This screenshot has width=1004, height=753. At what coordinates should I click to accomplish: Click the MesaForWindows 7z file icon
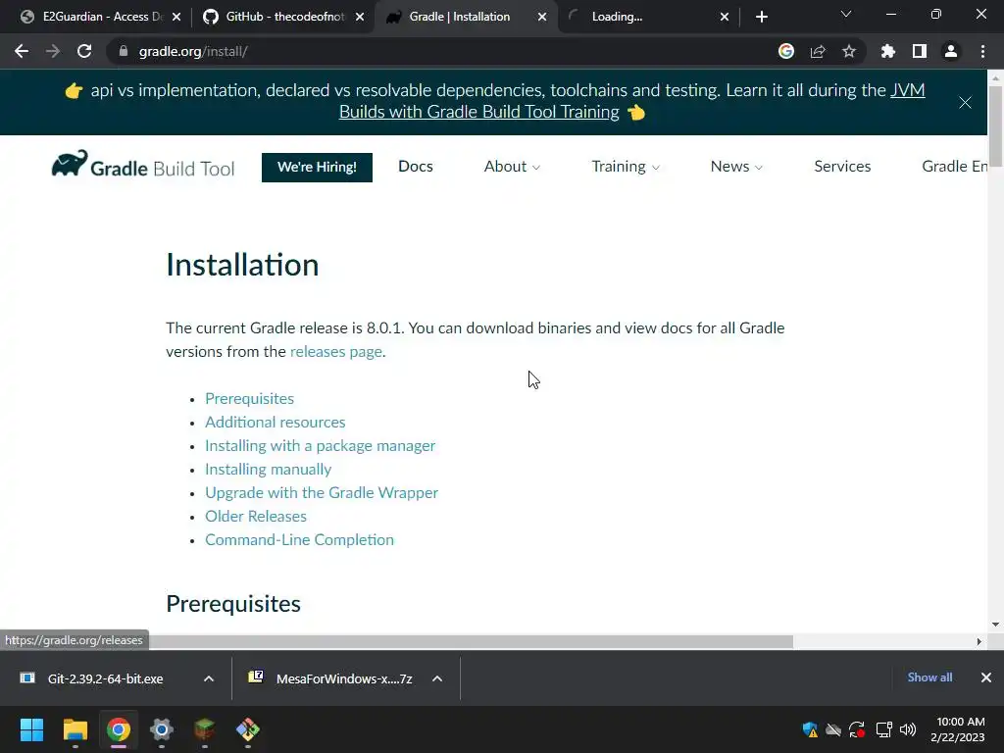[256, 678]
